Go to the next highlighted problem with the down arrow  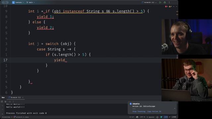point(177,7)
